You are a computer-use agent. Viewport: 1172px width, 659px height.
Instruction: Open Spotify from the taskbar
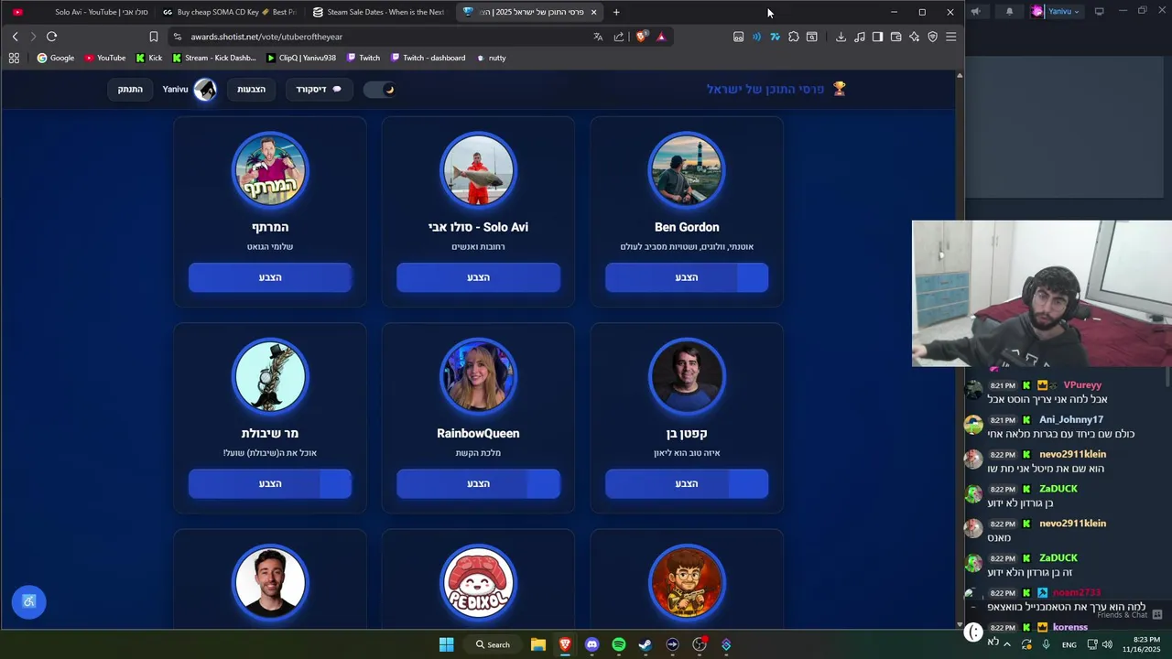[x=618, y=644]
